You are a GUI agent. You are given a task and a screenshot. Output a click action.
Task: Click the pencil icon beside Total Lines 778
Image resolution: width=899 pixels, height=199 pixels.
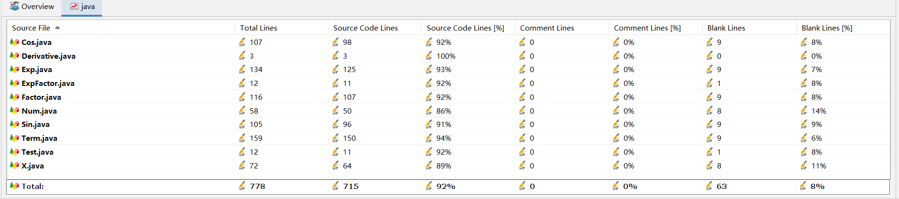tap(242, 186)
